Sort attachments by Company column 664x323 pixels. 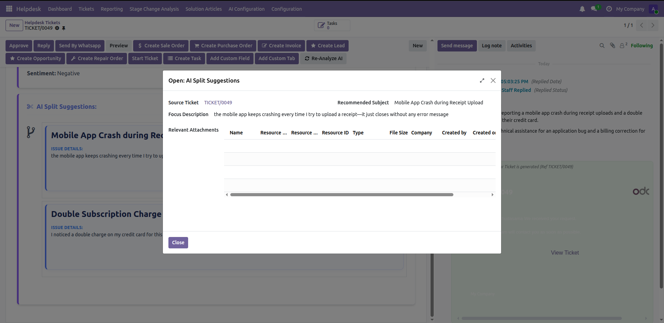(422, 133)
